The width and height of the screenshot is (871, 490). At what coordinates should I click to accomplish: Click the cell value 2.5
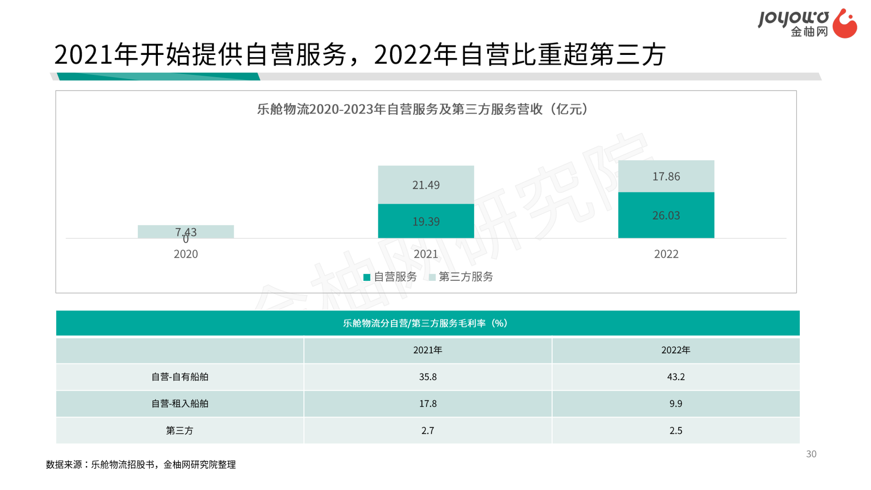[x=676, y=431]
